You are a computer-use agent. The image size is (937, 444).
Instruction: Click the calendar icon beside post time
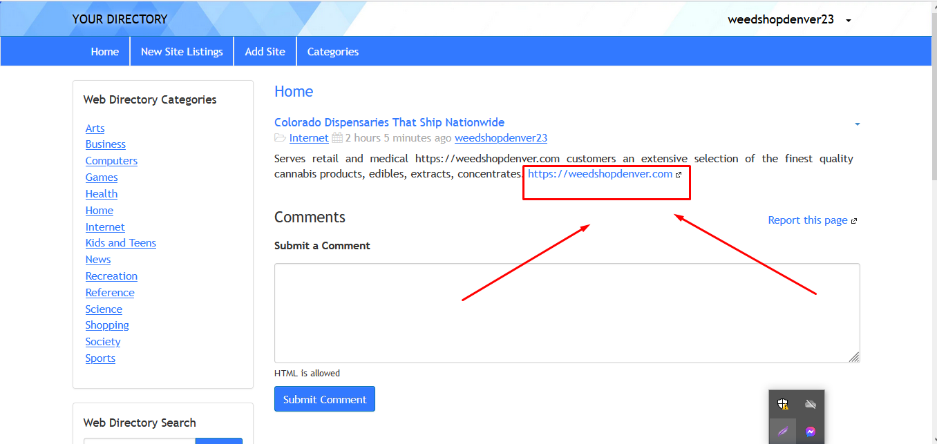click(x=337, y=138)
